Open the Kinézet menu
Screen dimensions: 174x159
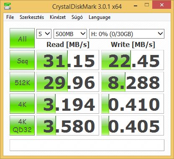58,17
